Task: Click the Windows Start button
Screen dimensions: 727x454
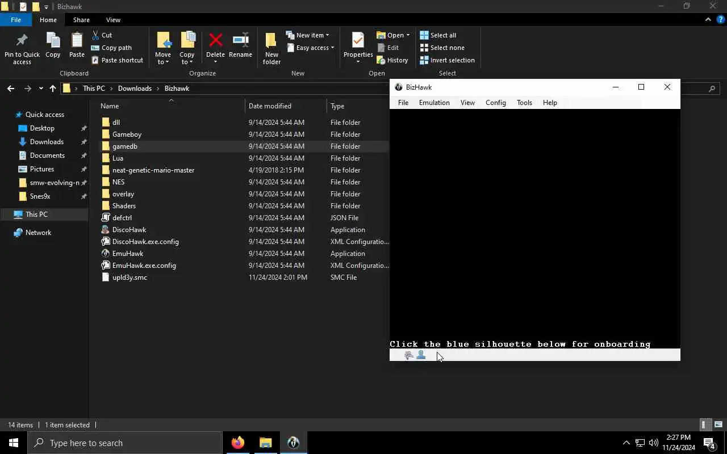Action: (x=14, y=443)
